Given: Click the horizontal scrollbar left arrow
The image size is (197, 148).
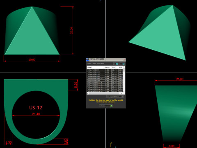Looking at the screenshot, I should click(x=88, y=93).
